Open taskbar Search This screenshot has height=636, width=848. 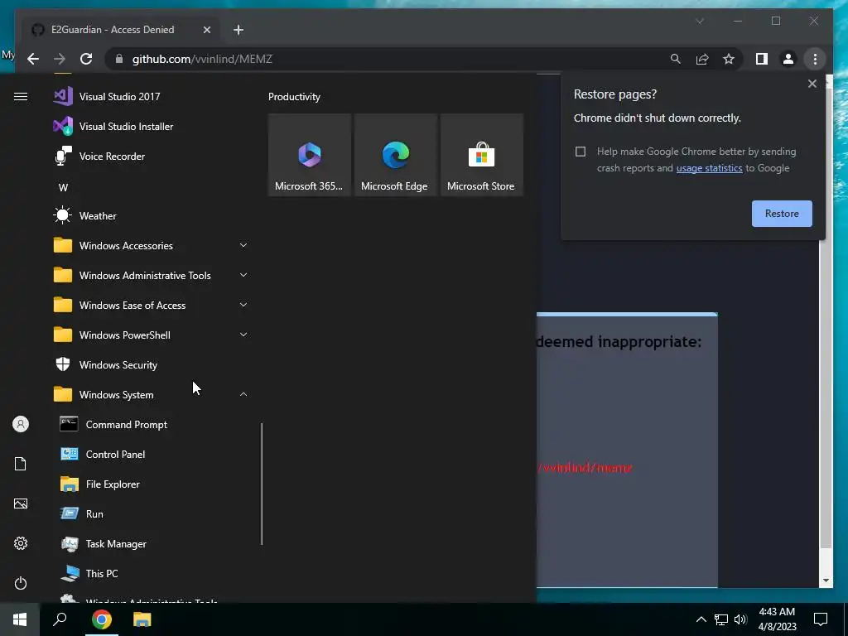coord(60,619)
